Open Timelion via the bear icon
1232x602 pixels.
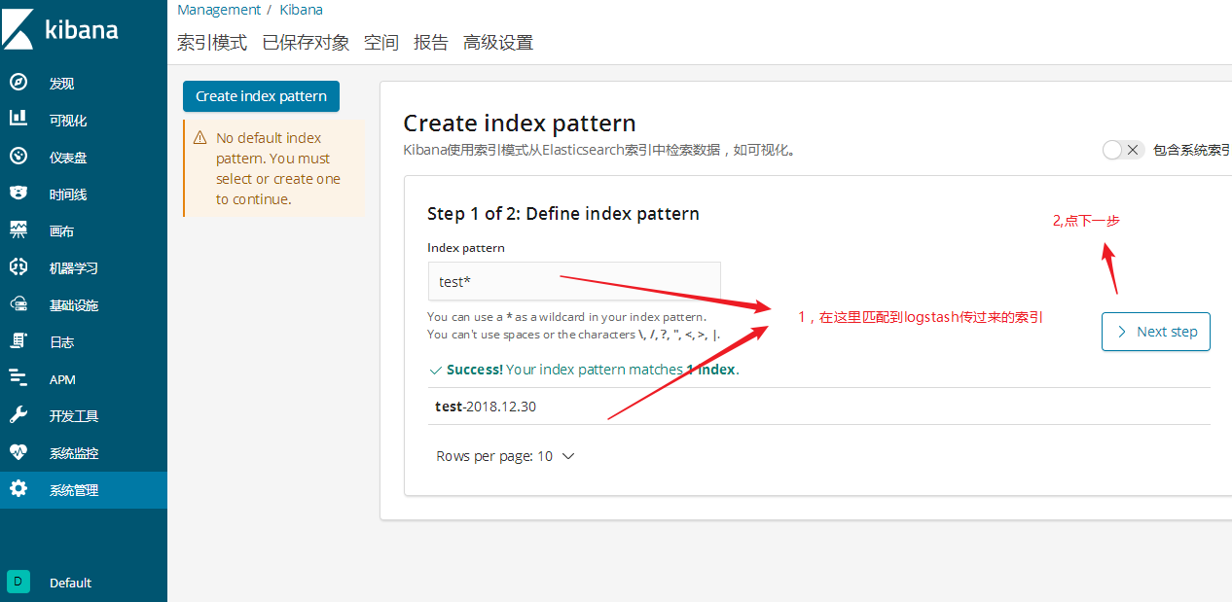(18, 194)
